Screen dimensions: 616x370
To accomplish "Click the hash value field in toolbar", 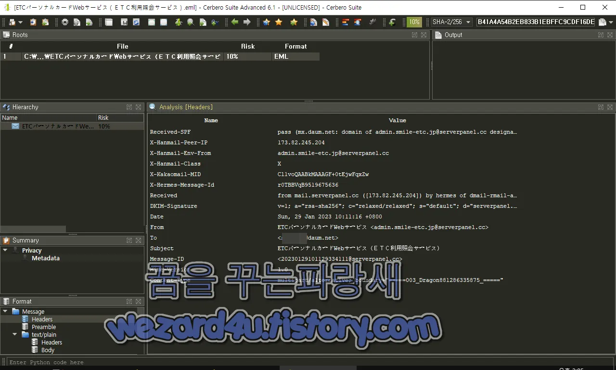I will (536, 22).
